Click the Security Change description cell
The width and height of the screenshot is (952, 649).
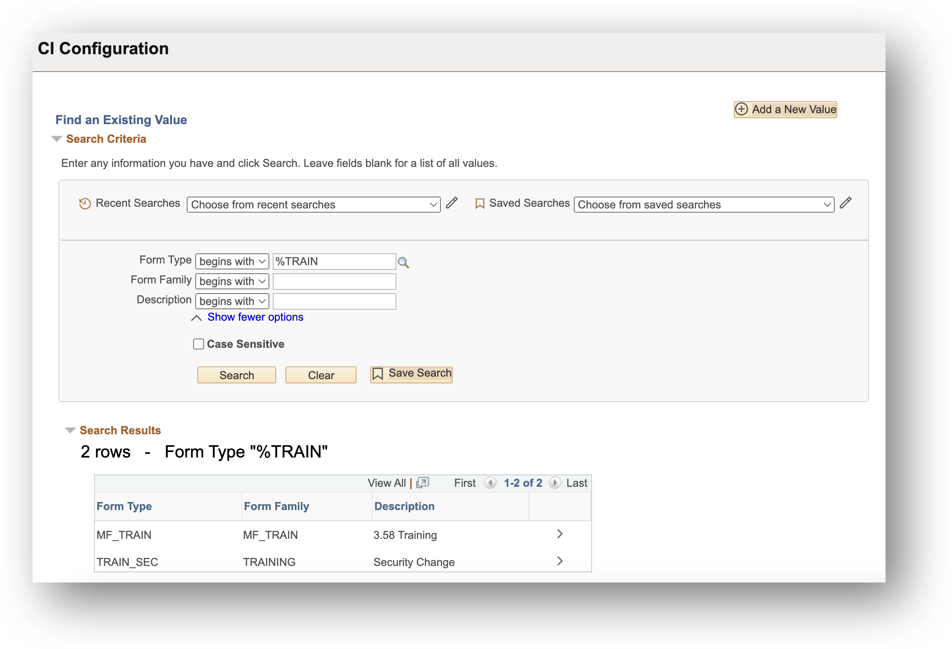coord(414,562)
